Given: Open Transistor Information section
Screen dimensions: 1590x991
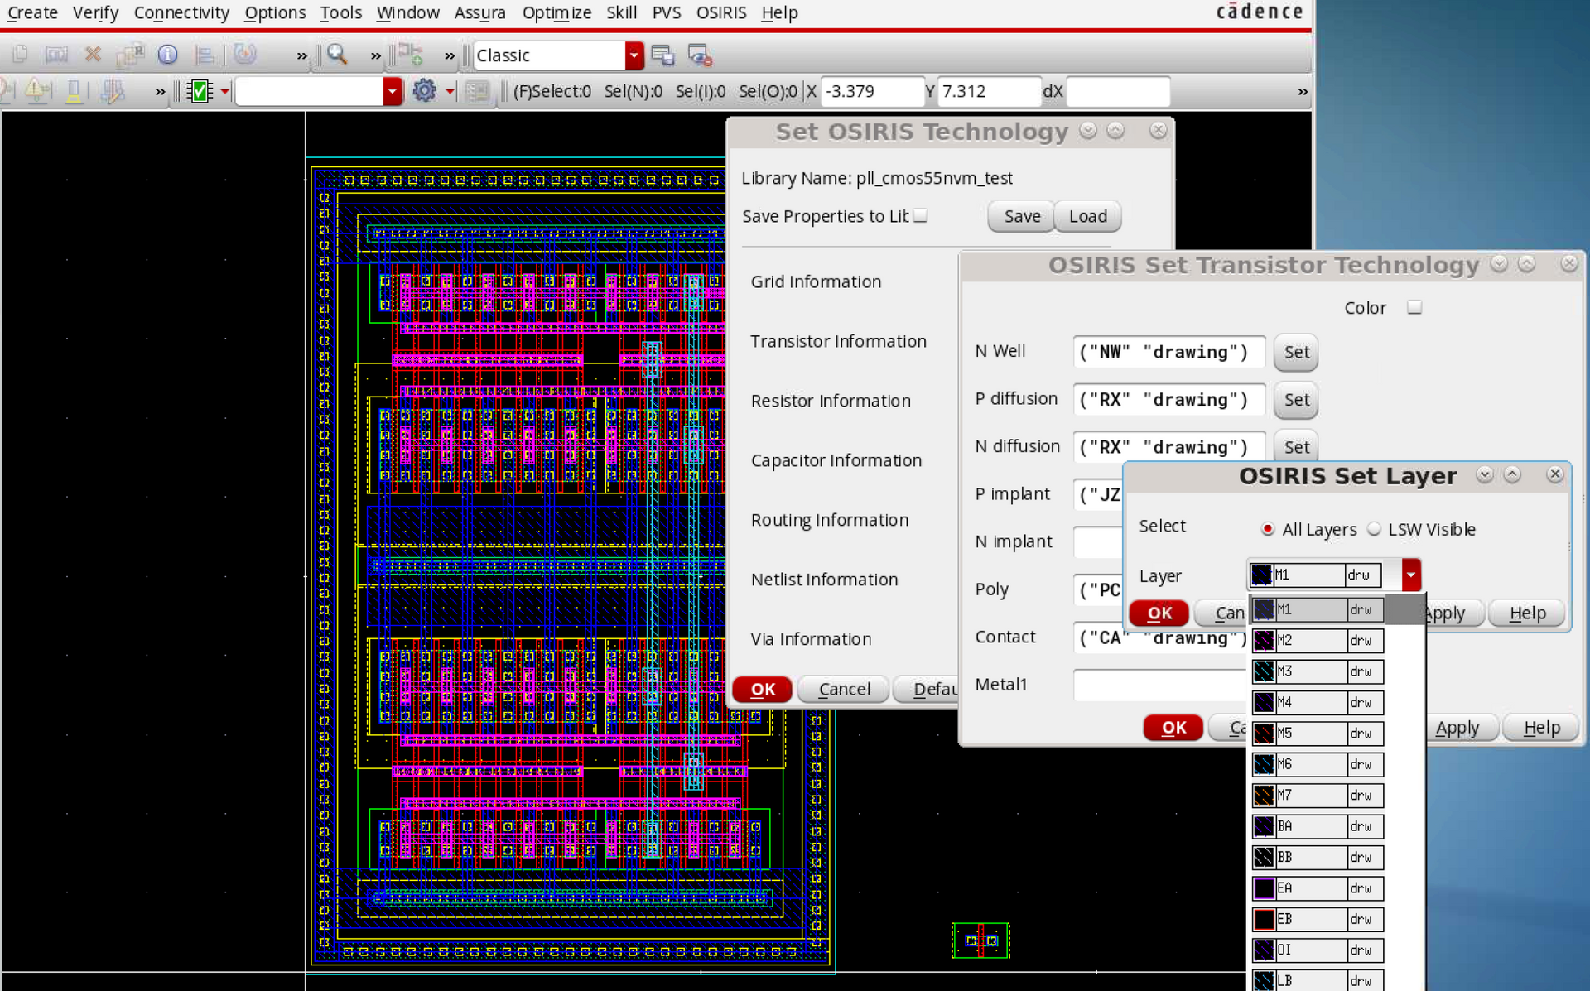Looking at the screenshot, I should pyautogui.click(x=838, y=341).
